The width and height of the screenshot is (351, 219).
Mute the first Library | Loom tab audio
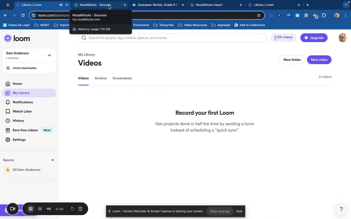[x=61, y=5]
